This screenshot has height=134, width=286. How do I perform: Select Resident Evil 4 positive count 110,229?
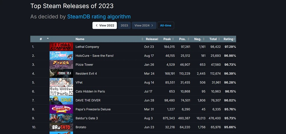[x=185, y=74]
